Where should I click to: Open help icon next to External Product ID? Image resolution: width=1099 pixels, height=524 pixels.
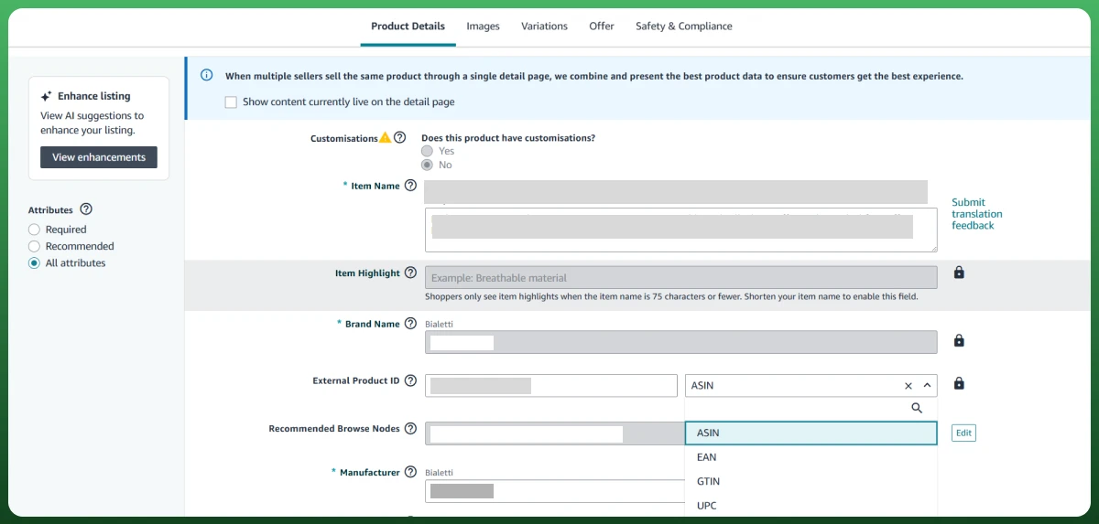410,380
